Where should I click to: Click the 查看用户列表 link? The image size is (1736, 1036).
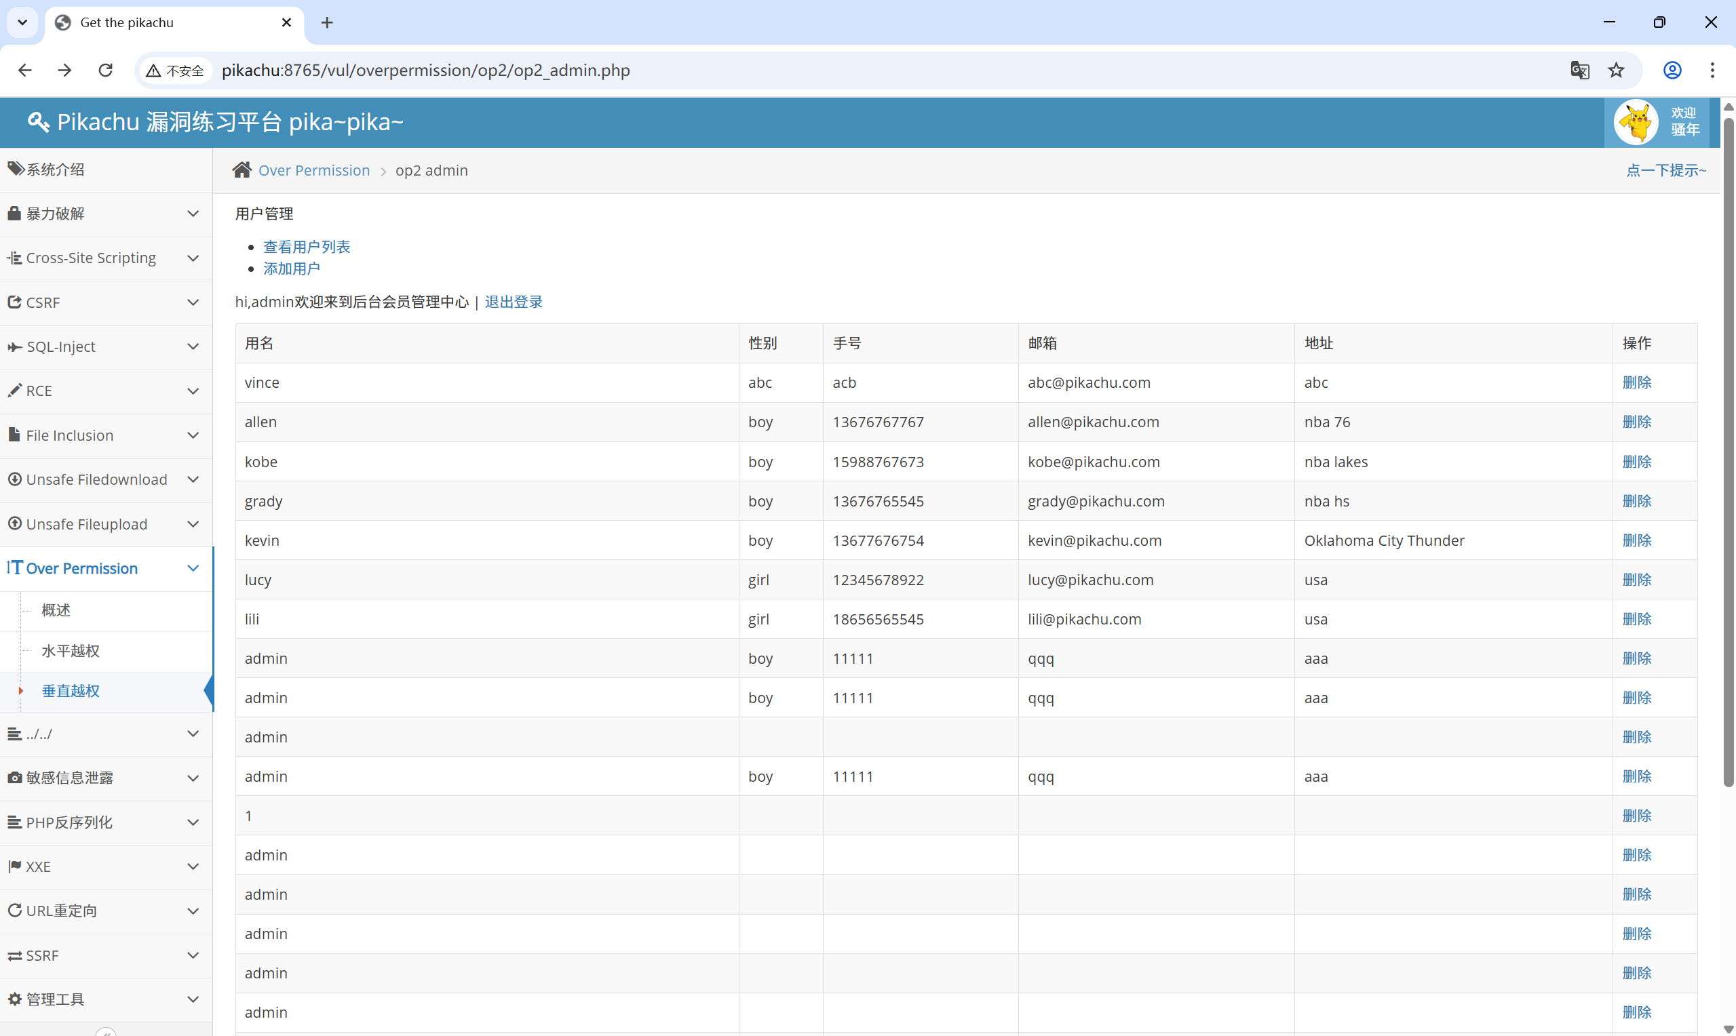point(307,246)
